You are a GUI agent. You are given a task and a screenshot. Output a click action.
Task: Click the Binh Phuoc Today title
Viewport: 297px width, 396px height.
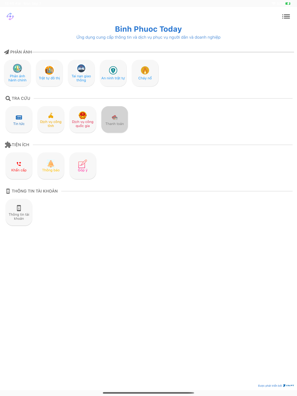click(148, 29)
